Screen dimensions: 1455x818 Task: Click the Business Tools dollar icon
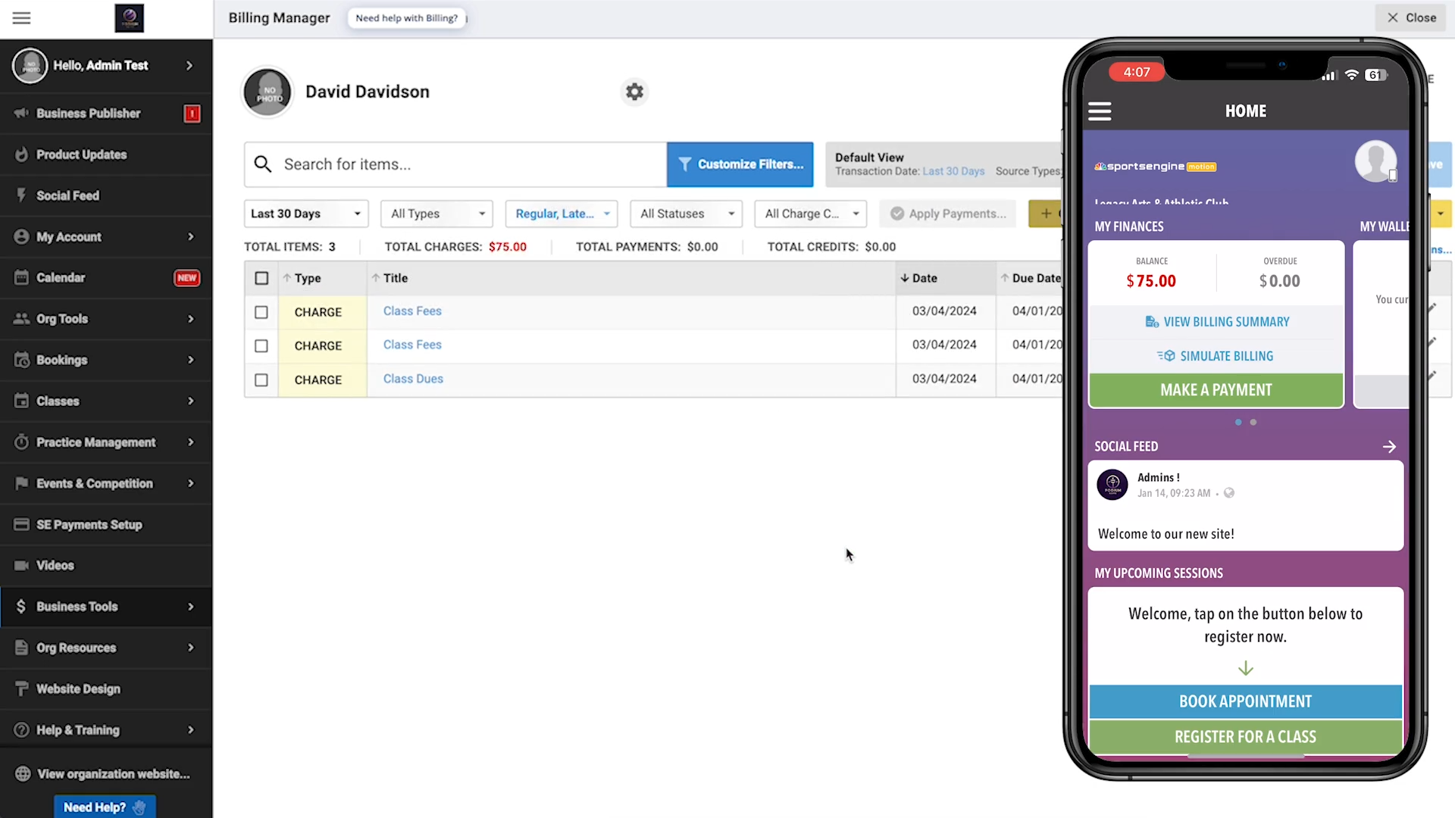pyautogui.click(x=21, y=607)
